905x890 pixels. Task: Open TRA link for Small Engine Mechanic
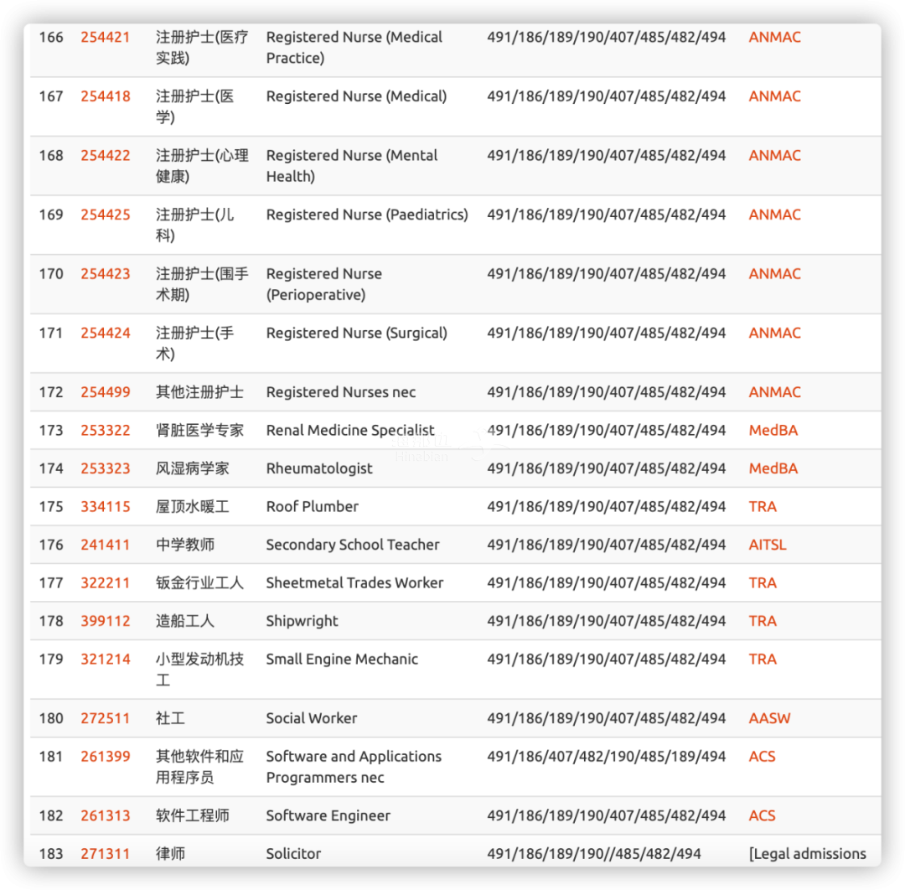pyautogui.click(x=763, y=660)
